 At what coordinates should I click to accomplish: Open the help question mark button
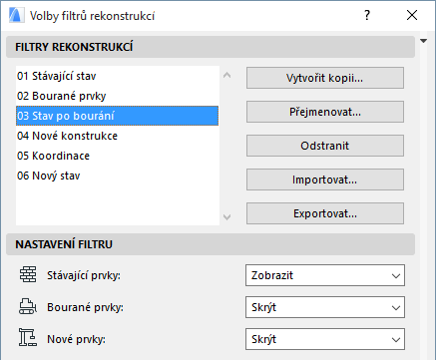367,15
